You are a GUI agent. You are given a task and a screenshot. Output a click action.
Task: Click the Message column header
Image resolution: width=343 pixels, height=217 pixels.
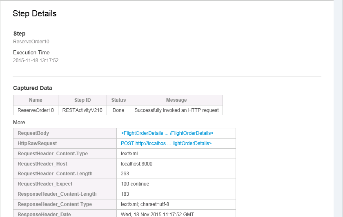pyautogui.click(x=176, y=100)
